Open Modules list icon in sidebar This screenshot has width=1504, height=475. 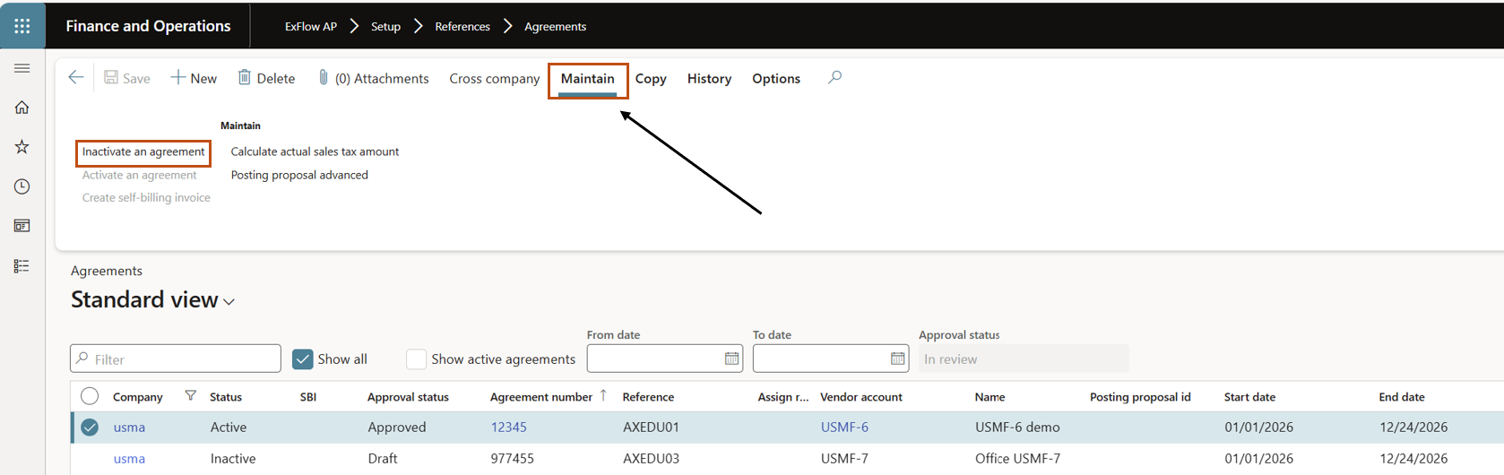(22, 266)
